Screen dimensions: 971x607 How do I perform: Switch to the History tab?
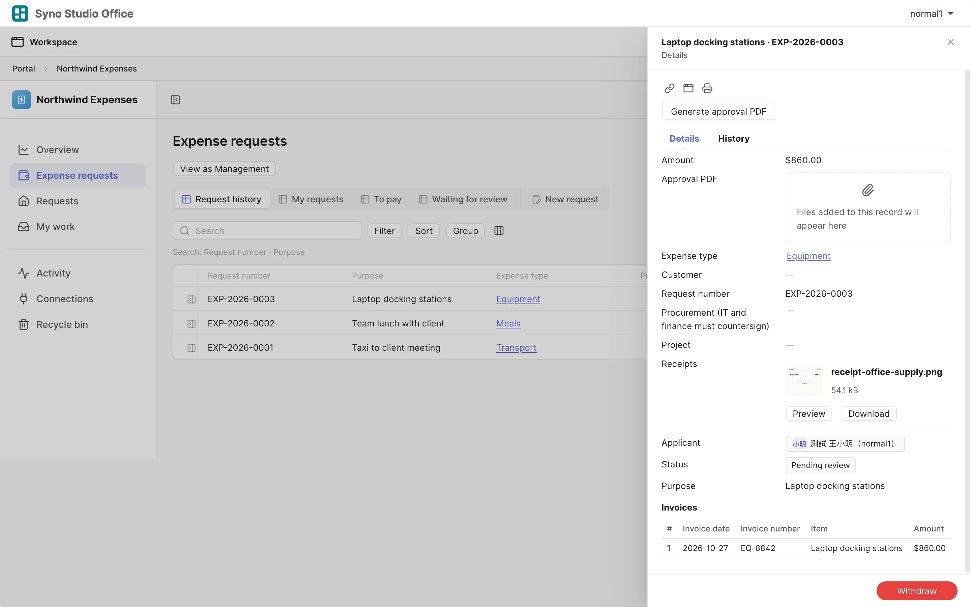click(x=733, y=139)
